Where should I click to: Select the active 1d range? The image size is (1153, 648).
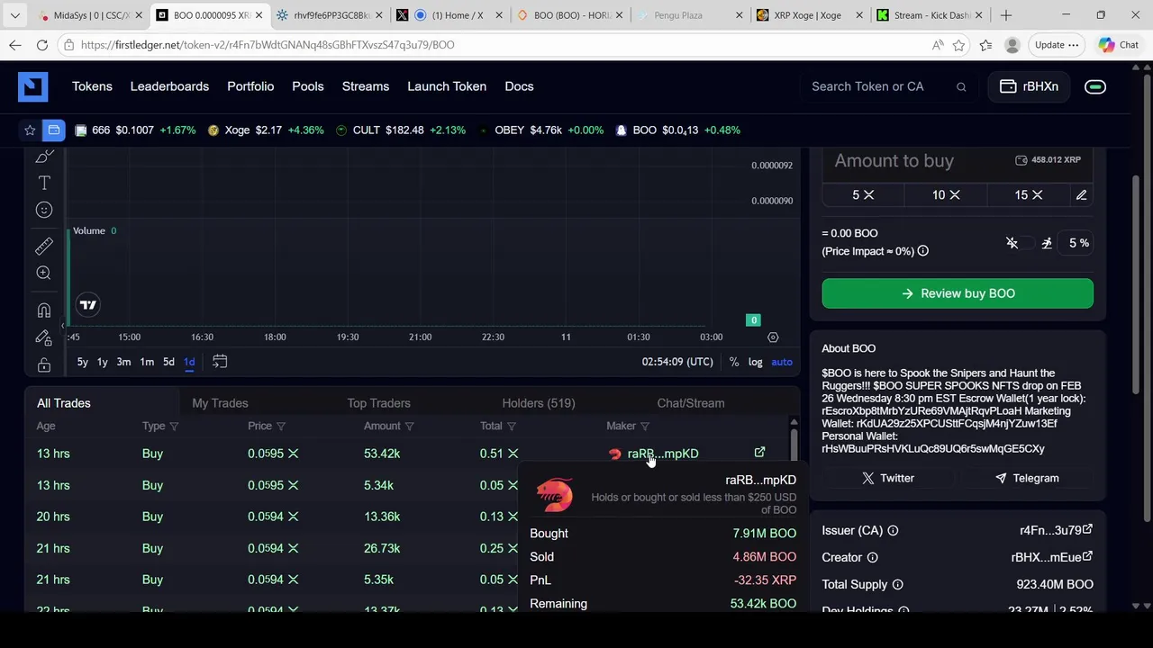(189, 362)
